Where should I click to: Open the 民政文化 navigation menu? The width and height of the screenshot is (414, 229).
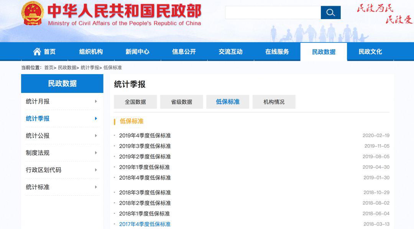coord(370,52)
